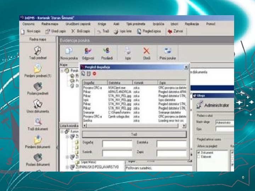The width and height of the screenshot is (255, 191).
Task: Click the Zapis filter input field
Action: click(171, 153)
